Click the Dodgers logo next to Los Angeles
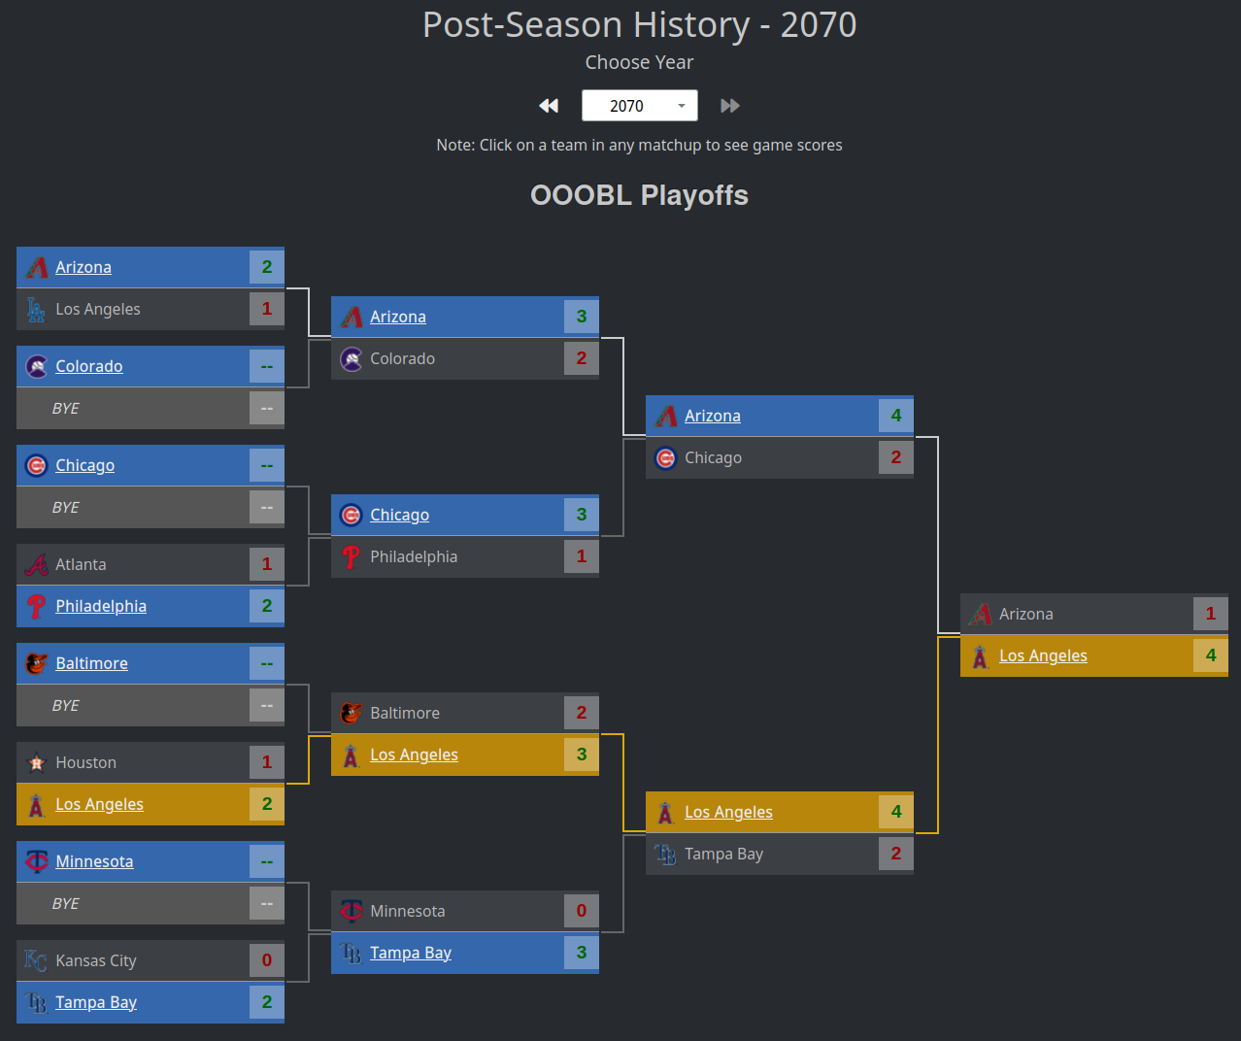 click(36, 309)
